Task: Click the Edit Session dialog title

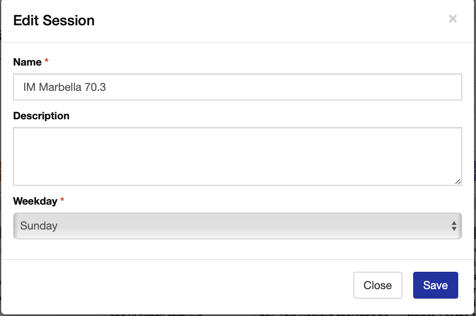Action: tap(54, 21)
